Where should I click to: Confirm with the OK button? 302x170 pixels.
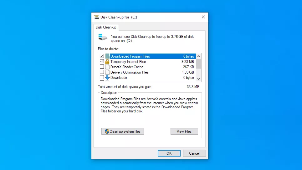[169, 153]
